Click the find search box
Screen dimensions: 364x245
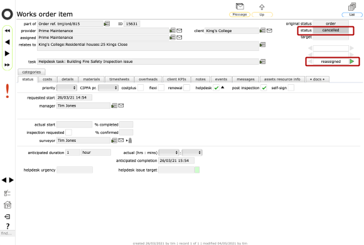[8, 233]
